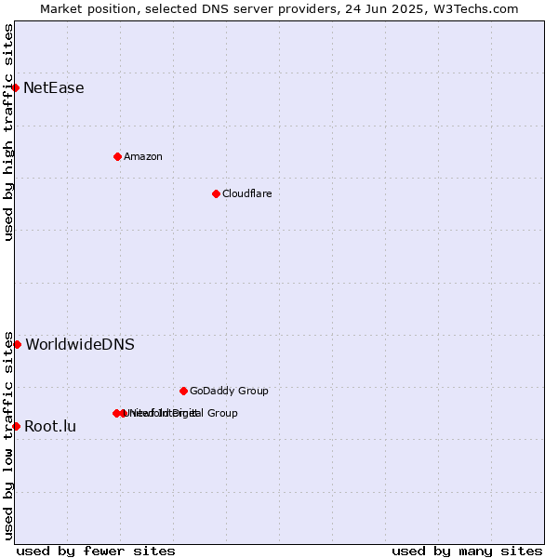Click the 'used by many sites' axis label
This screenshot has width=558, height=558.
467,551
